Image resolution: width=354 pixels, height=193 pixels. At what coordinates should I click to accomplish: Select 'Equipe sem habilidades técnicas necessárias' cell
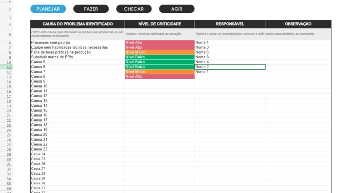coord(77,47)
